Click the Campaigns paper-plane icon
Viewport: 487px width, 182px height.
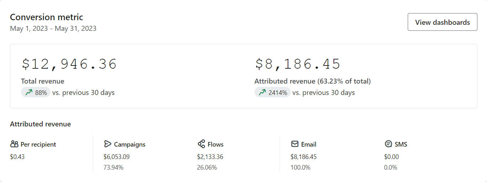(x=108, y=144)
